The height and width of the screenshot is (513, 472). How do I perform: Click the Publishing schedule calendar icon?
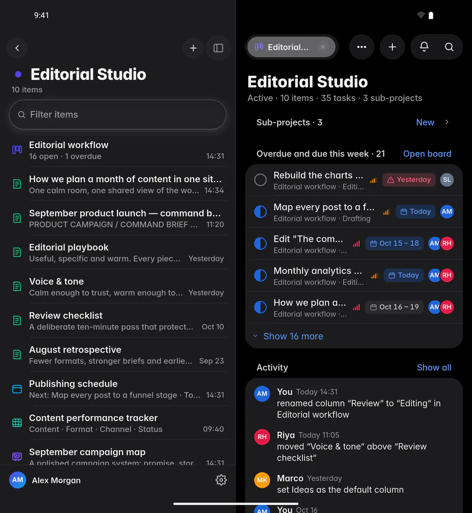click(17, 389)
